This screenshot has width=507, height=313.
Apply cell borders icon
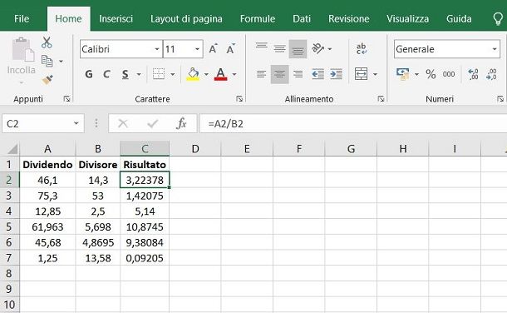159,74
